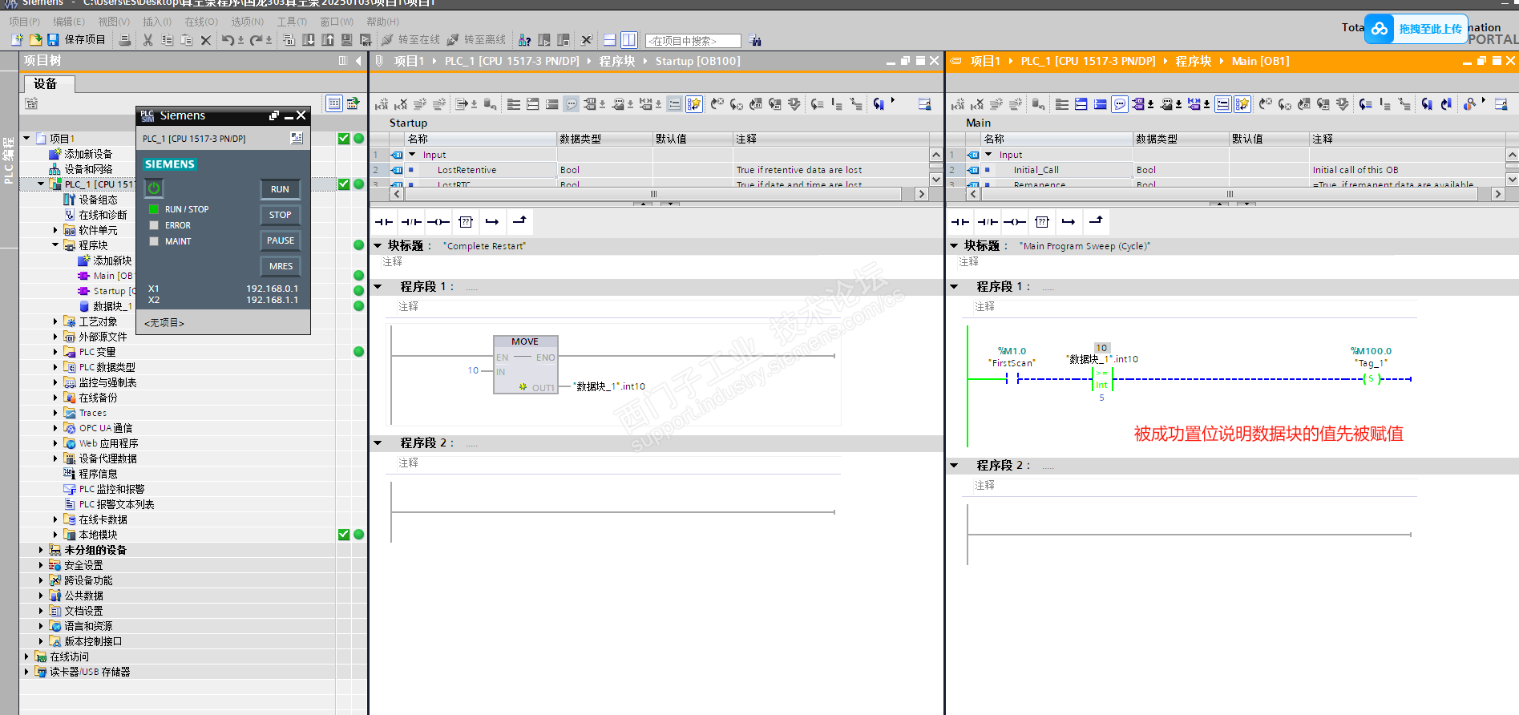Upload from device using toolbar icon
Viewport: 1519px width, 715px height.
point(328,40)
